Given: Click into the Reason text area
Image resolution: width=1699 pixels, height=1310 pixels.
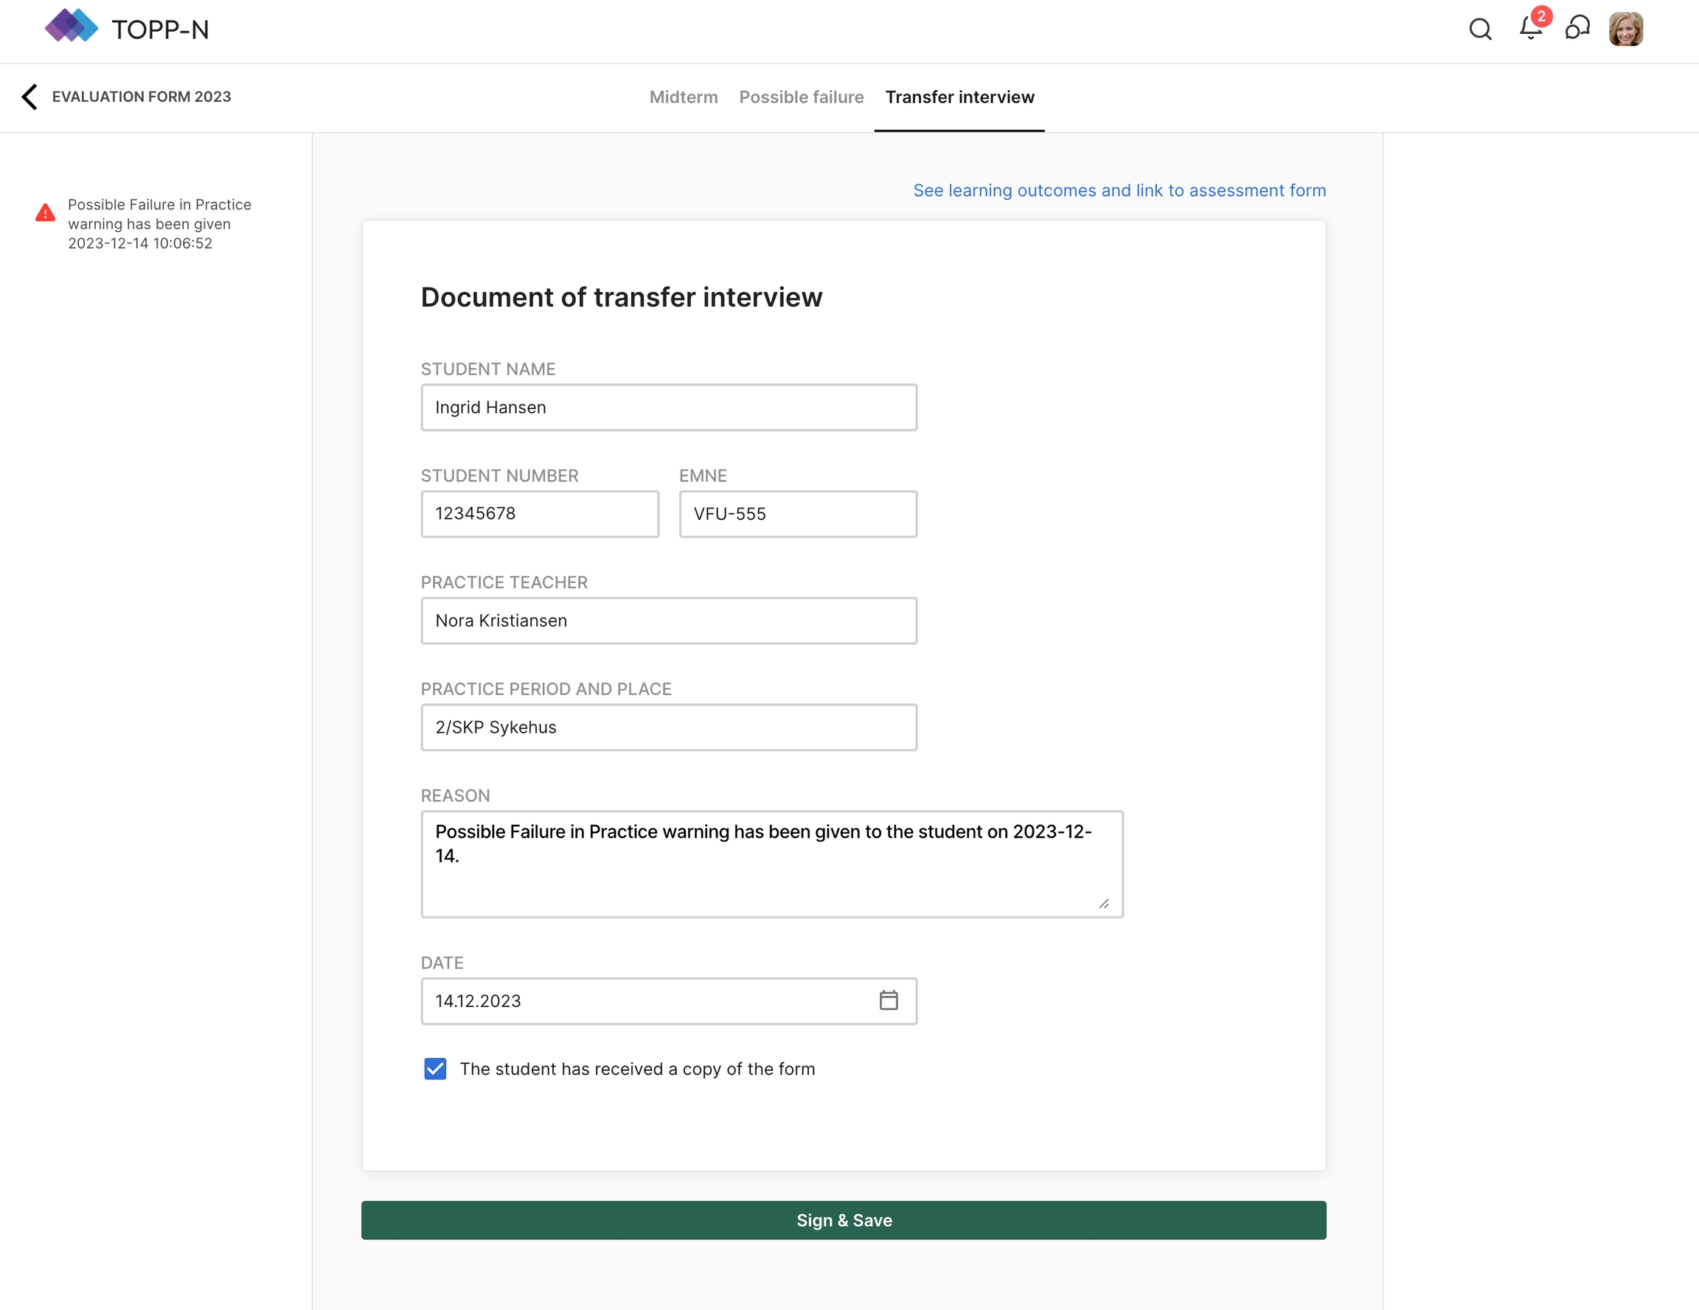Looking at the screenshot, I should pyautogui.click(x=771, y=863).
